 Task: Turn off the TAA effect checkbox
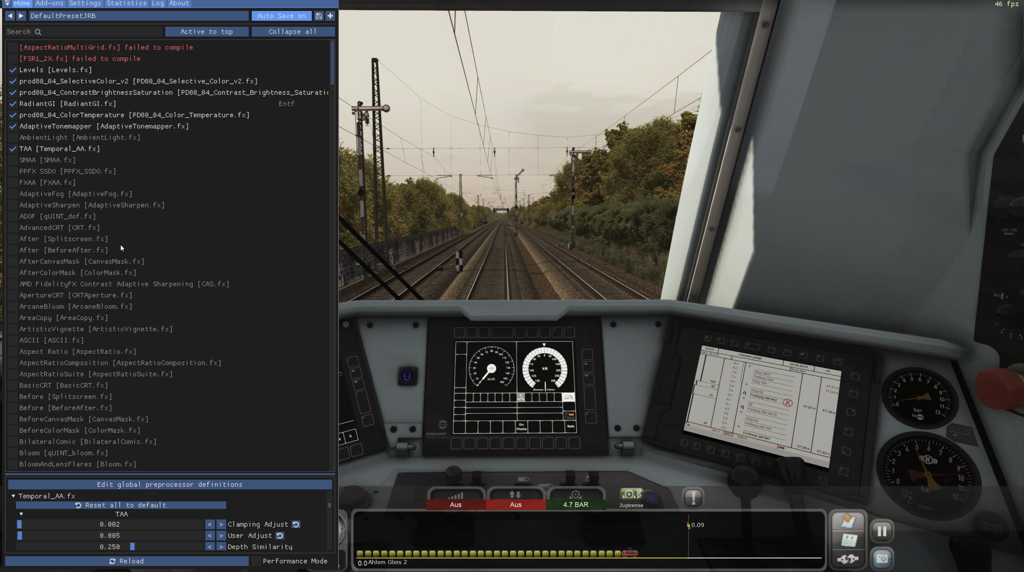point(13,149)
